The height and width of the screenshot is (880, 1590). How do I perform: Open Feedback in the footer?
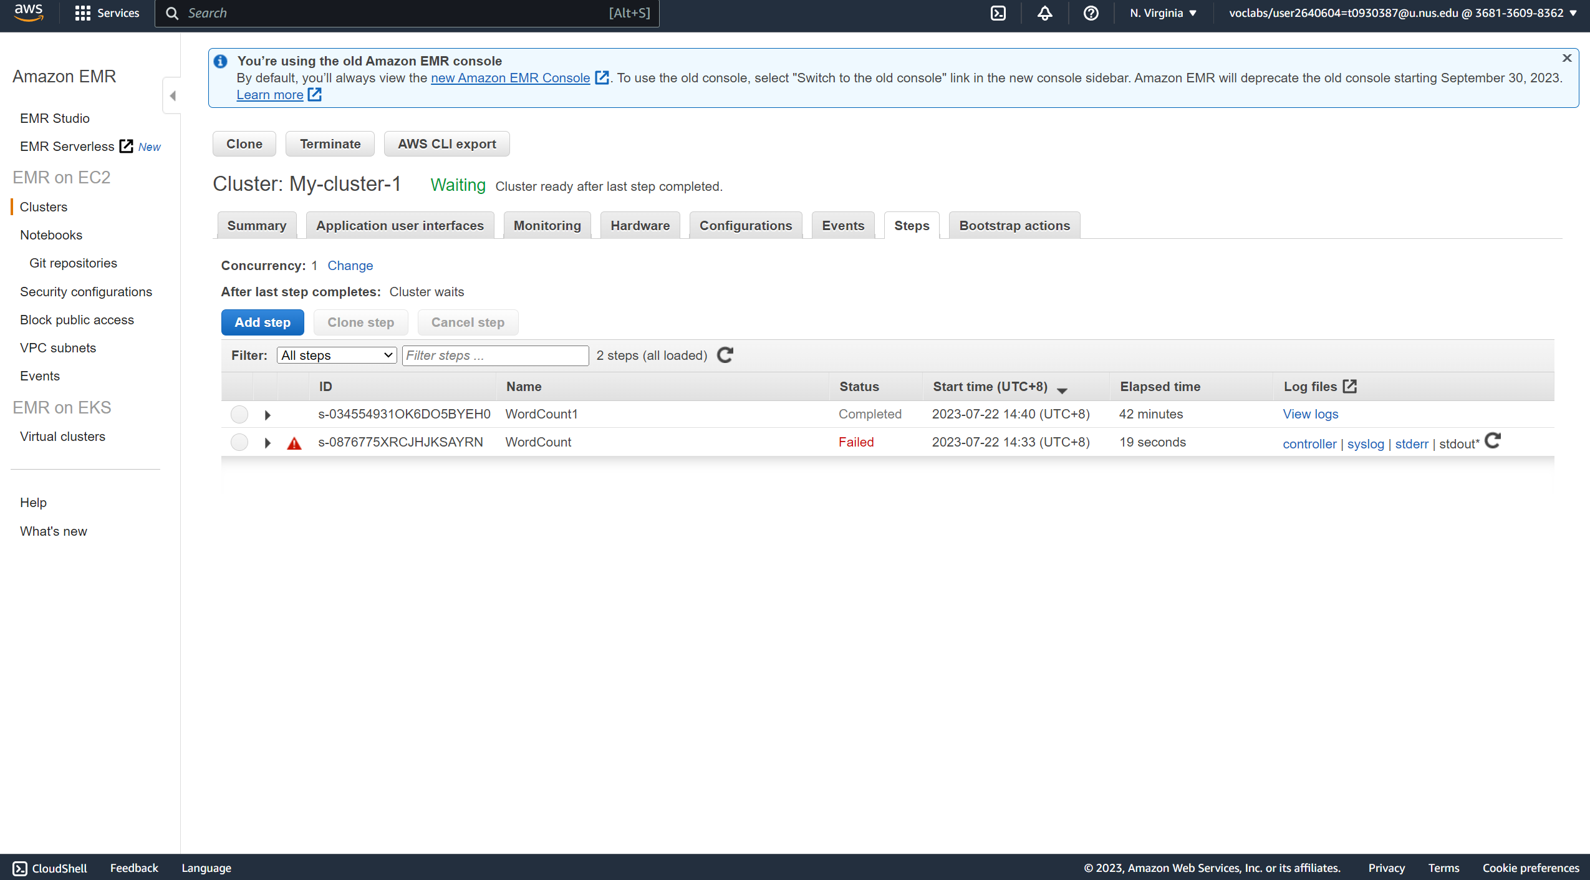tap(134, 868)
